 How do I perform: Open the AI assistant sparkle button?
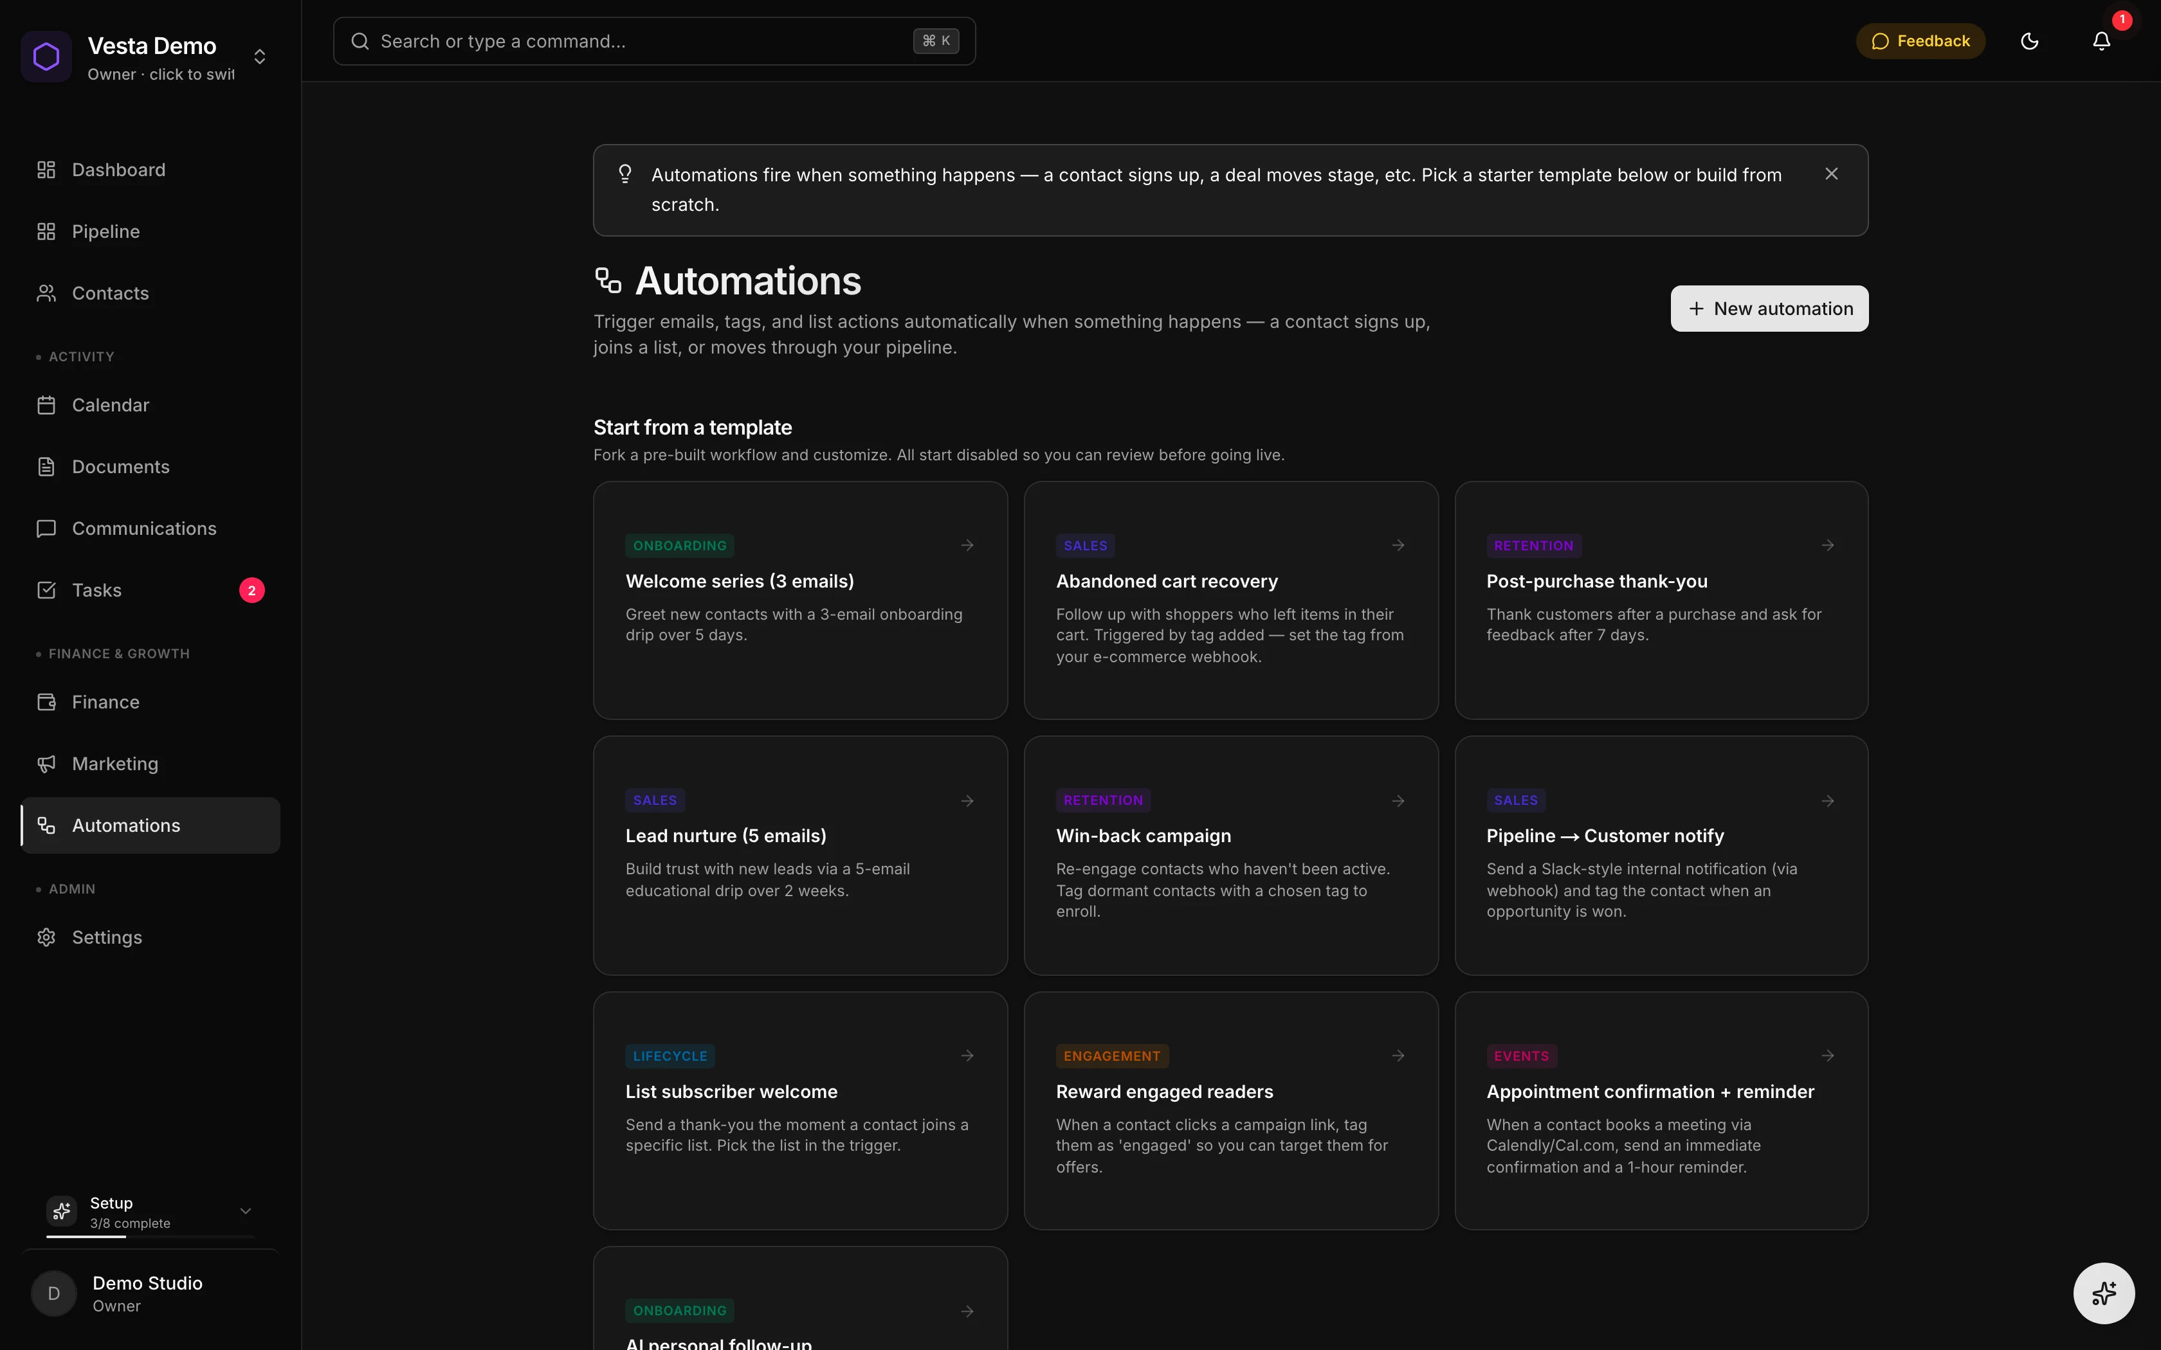tap(2103, 1293)
